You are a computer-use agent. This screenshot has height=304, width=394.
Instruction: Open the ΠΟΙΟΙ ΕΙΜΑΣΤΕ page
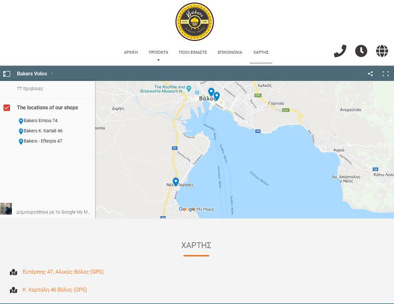coord(193,52)
